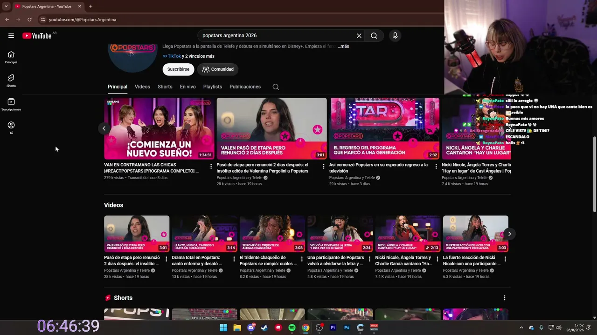The image size is (597, 335).
Task: Open File Explorer from the taskbar
Action: (x=237, y=328)
